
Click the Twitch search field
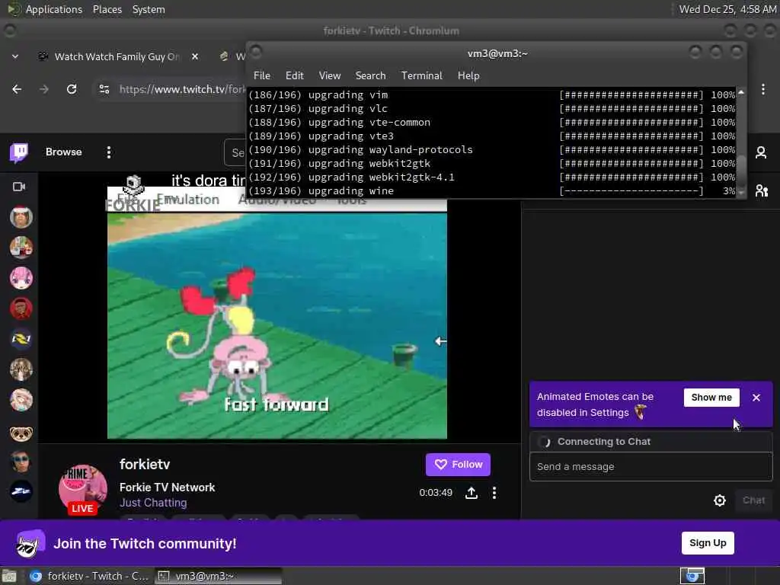[x=235, y=152]
